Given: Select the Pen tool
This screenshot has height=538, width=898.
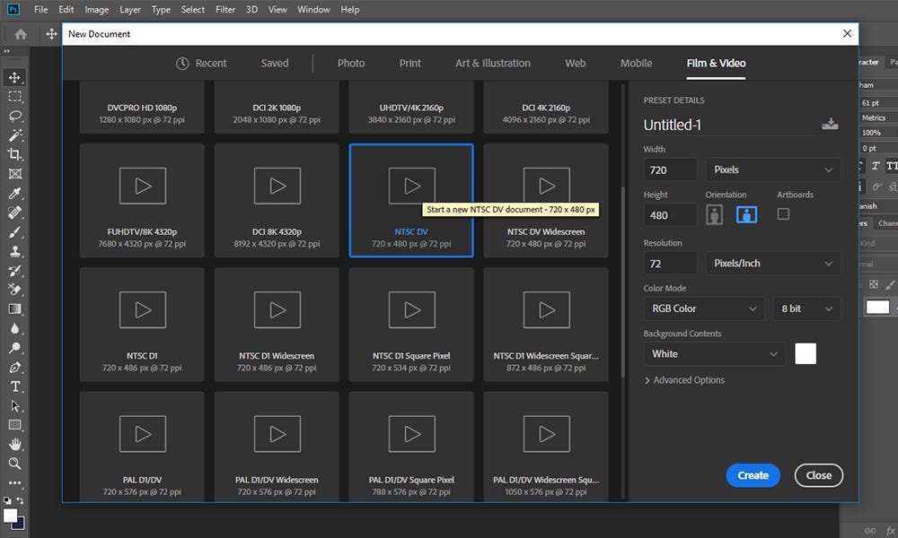Looking at the screenshot, I should [x=15, y=367].
